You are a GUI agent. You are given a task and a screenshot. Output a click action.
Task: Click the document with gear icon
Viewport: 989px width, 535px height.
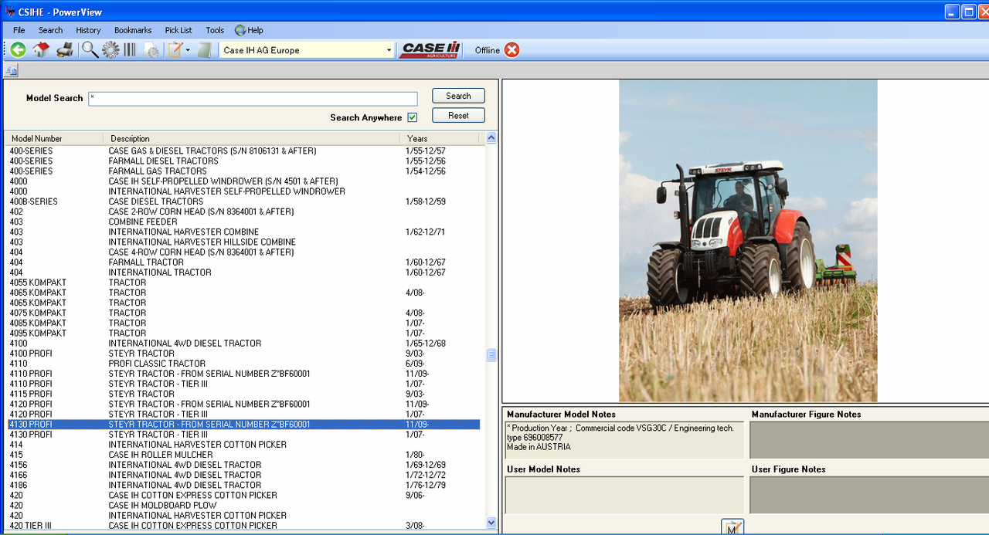coord(151,51)
